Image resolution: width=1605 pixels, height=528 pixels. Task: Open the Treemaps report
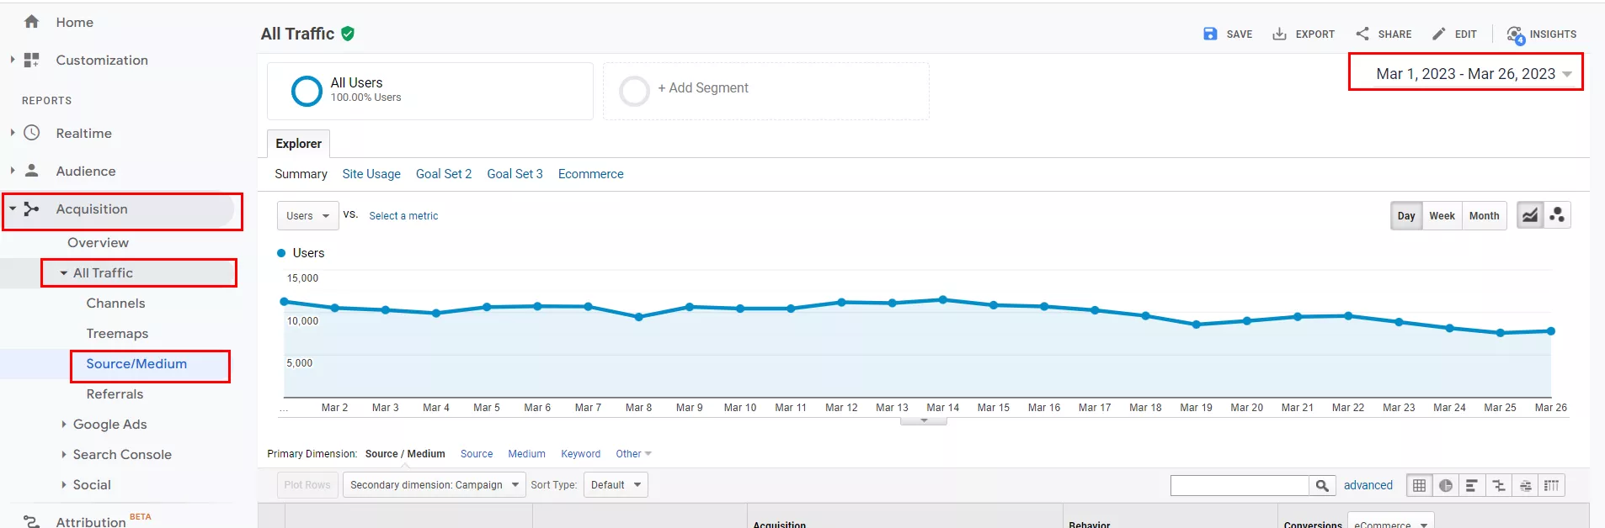coord(117,333)
